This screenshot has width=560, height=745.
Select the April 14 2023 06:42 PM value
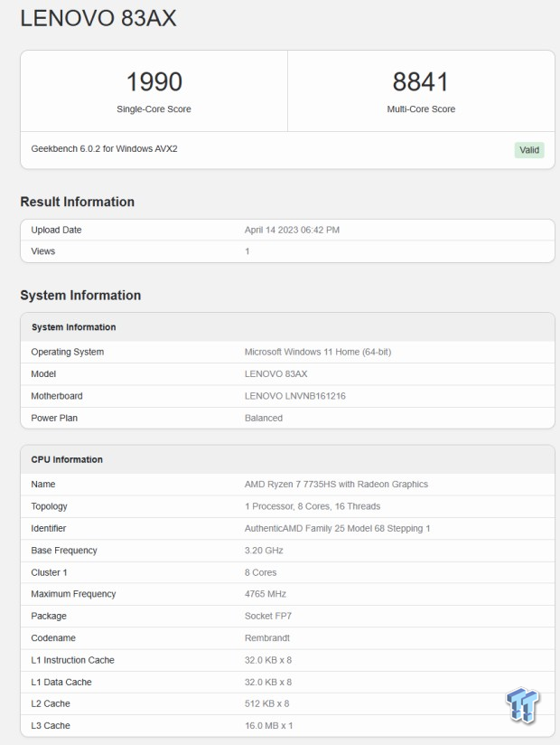[292, 230]
